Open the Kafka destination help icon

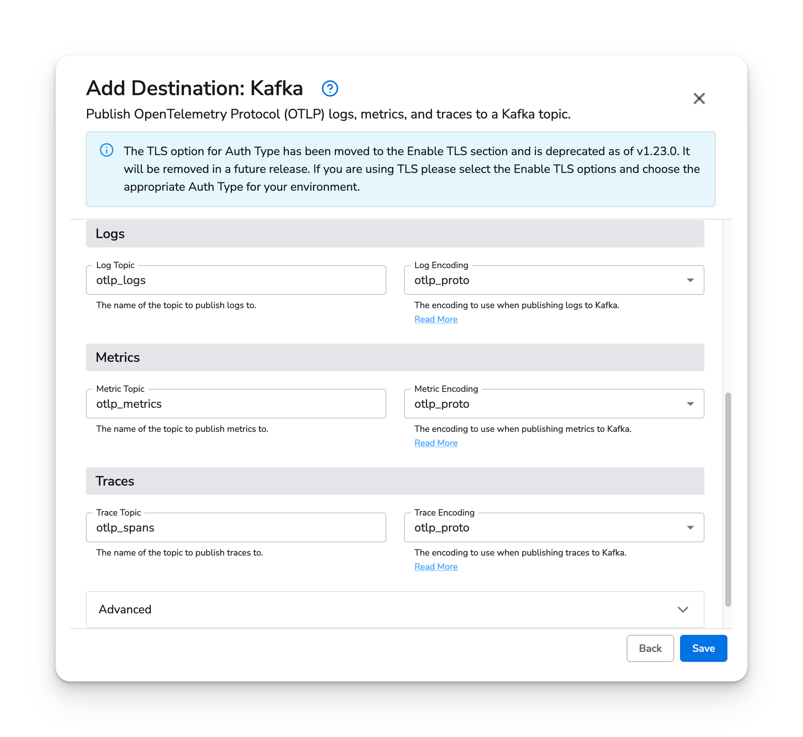[x=330, y=88]
